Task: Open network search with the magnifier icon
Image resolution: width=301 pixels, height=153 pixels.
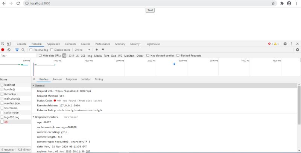Action: point(23,50)
